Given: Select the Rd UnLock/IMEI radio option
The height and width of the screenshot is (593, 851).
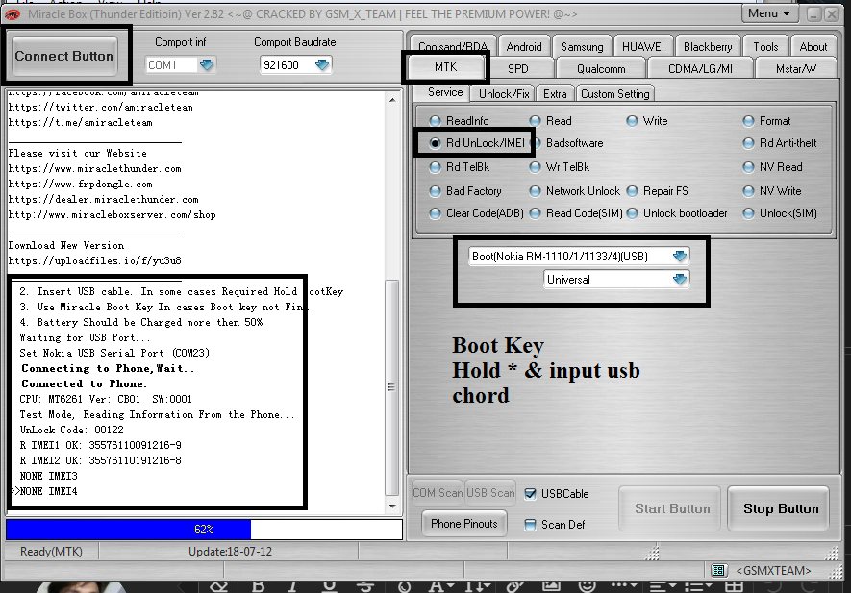Looking at the screenshot, I should 435,143.
